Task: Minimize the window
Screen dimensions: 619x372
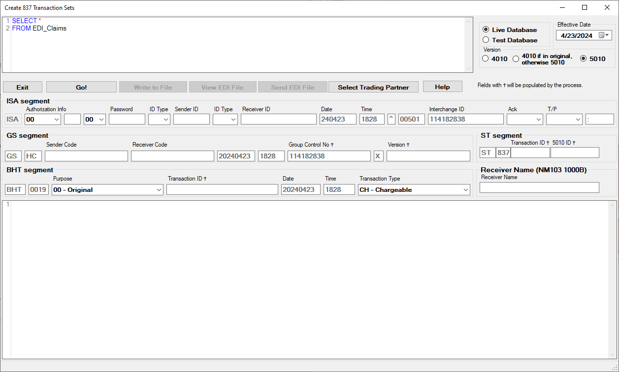Action: coord(562,7)
